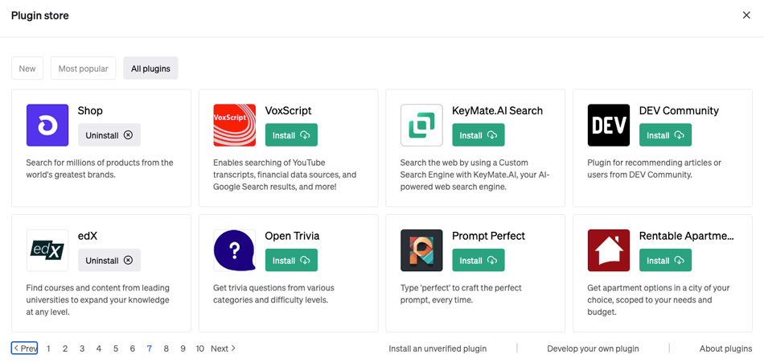Install the DEV Community plugin
764x363 pixels.
pos(666,135)
